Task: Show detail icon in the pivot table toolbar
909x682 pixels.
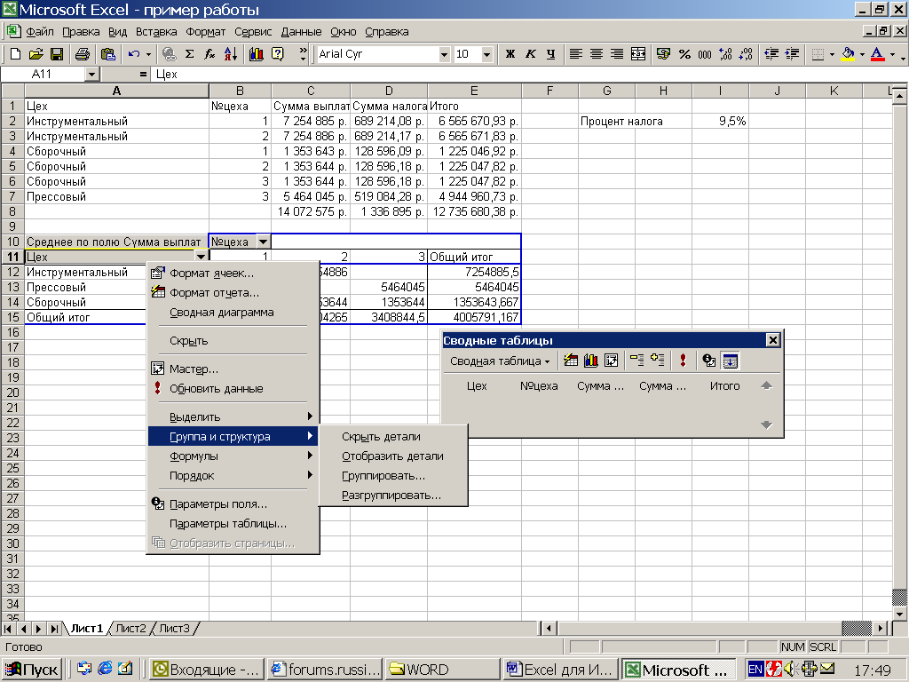Action: point(658,361)
